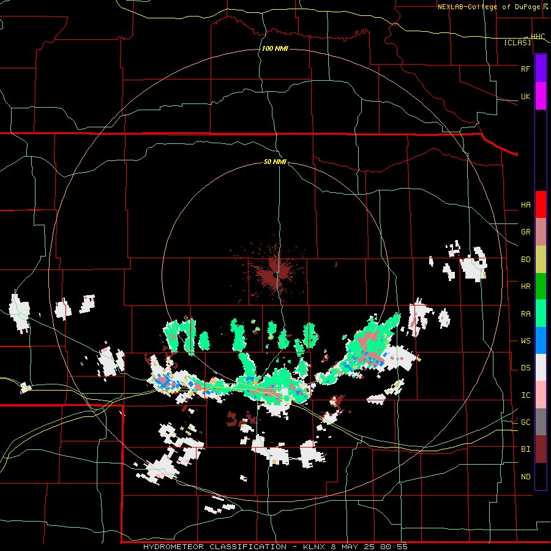Click the IC legend label text
The width and height of the screenshot is (551, 551).
click(525, 395)
